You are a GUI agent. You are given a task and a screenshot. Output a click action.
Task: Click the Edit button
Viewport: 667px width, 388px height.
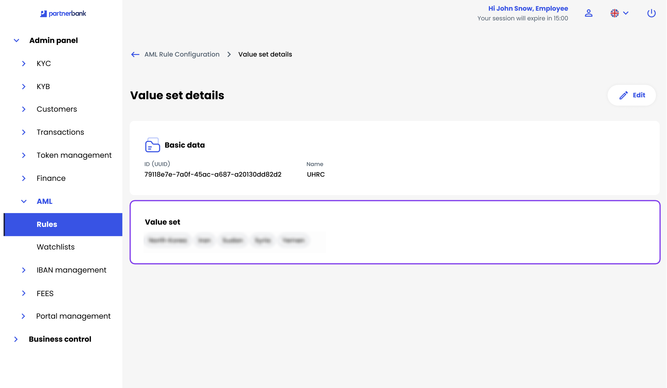[x=632, y=95]
